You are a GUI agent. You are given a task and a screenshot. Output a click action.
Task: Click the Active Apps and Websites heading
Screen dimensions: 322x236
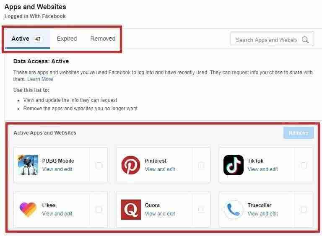[45, 133]
